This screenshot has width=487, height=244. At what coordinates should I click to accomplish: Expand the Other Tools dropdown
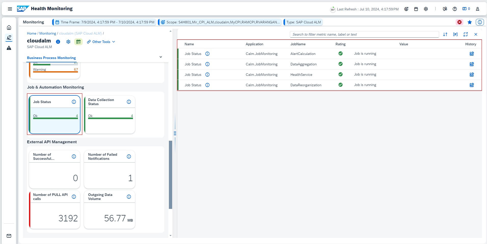coord(101,42)
